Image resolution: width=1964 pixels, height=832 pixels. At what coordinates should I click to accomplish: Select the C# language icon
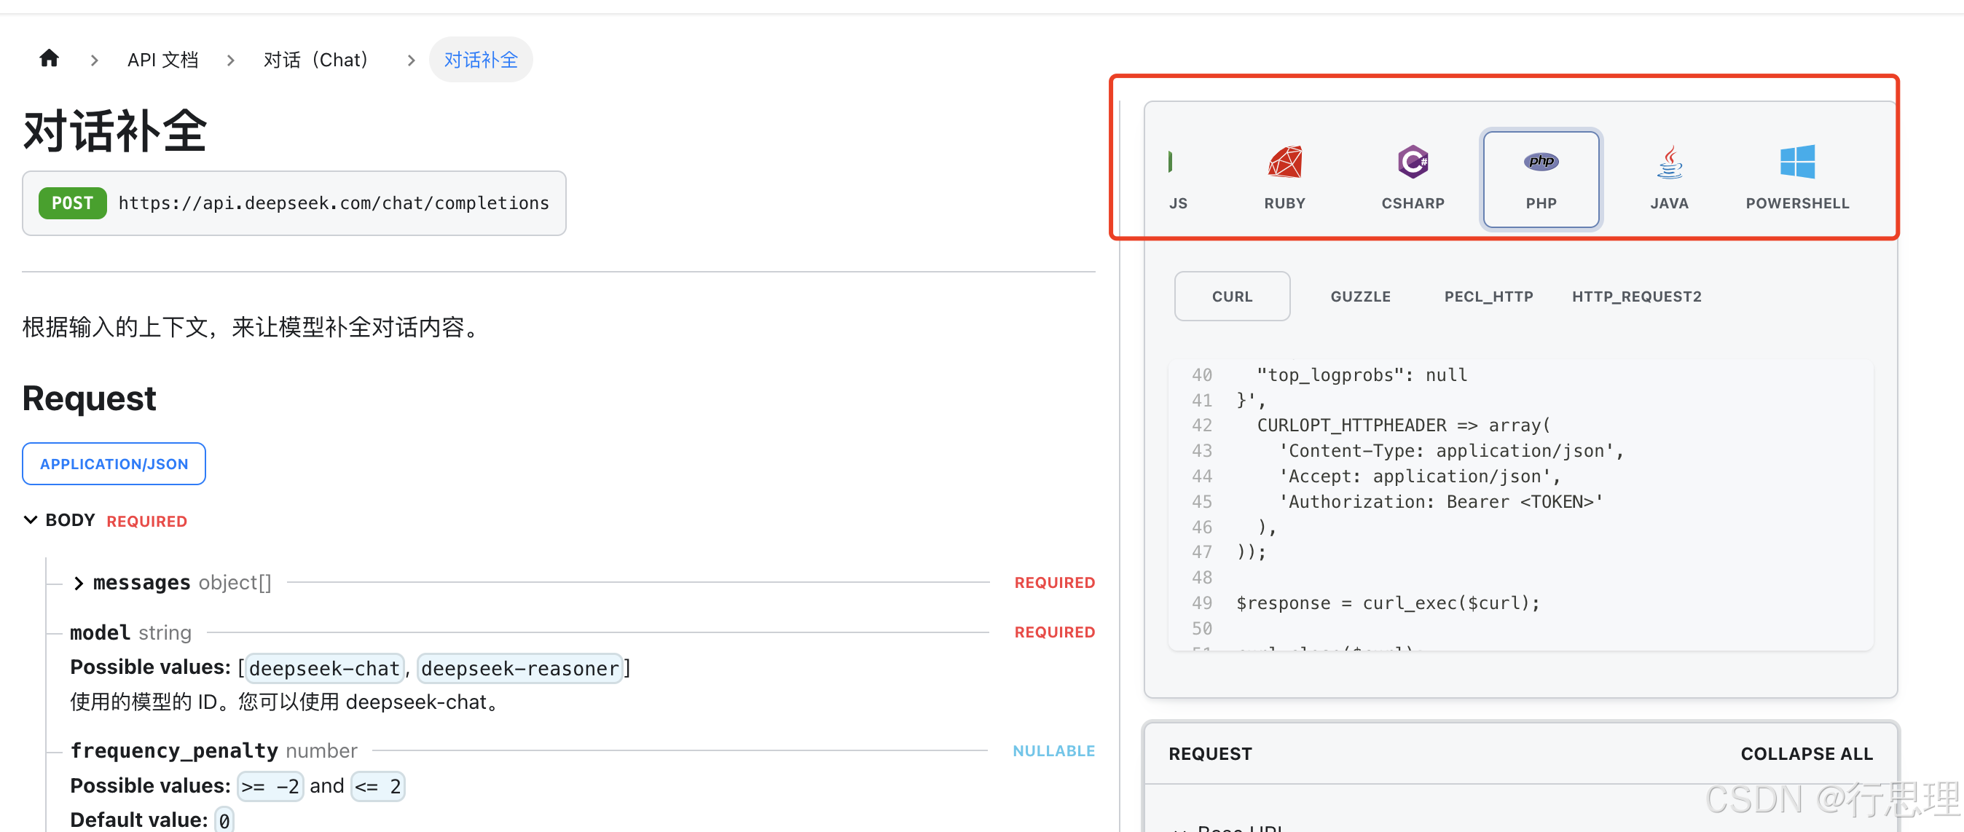coord(1412,162)
